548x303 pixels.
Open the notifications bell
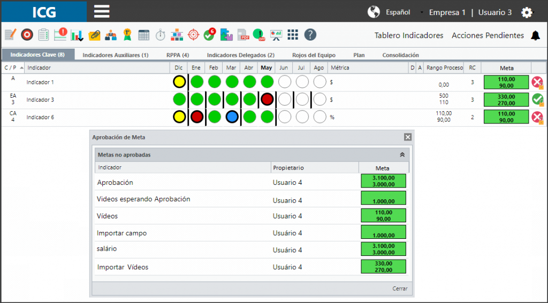535,35
